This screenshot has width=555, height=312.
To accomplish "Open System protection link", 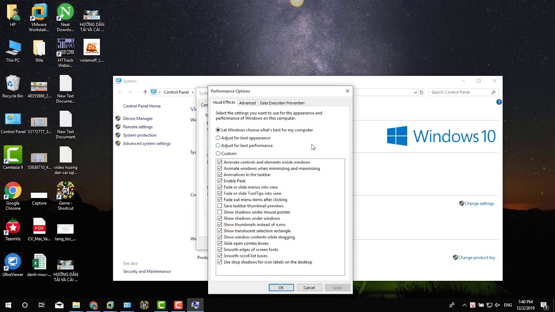I will 140,135.
